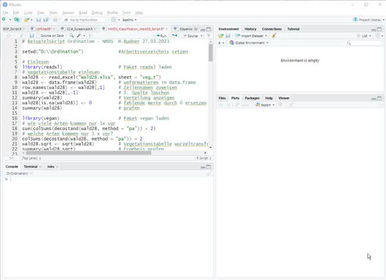Click the Re-run previous code icon
This screenshot has width=386, height=280.
pos(175,36)
